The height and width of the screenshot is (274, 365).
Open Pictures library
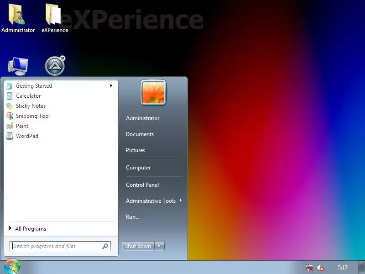pyautogui.click(x=136, y=150)
